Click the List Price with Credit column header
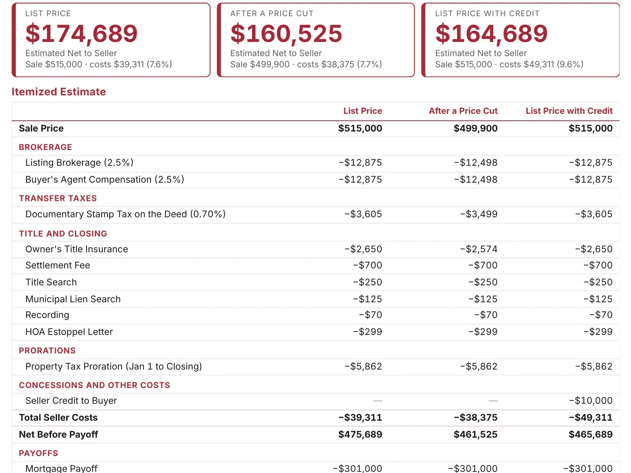 [x=569, y=111]
